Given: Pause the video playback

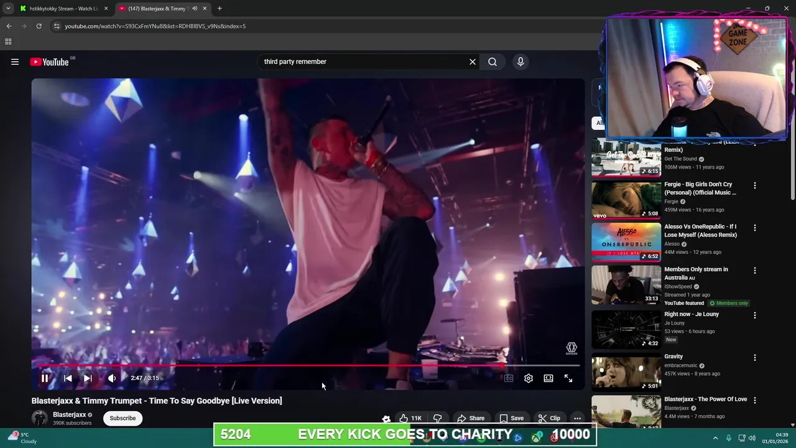Looking at the screenshot, I should point(45,378).
